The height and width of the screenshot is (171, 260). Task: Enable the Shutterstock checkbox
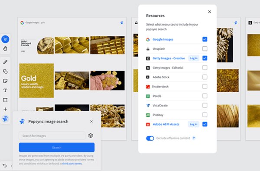(205, 87)
